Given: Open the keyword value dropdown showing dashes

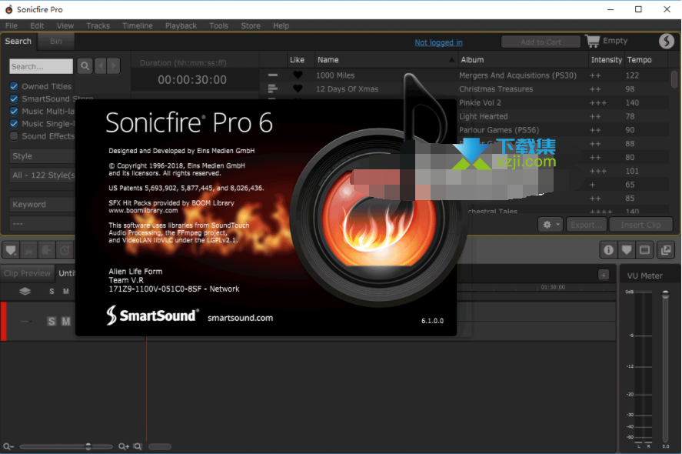Looking at the screenshot, I should pyautogui.click(x=42, y=223).
